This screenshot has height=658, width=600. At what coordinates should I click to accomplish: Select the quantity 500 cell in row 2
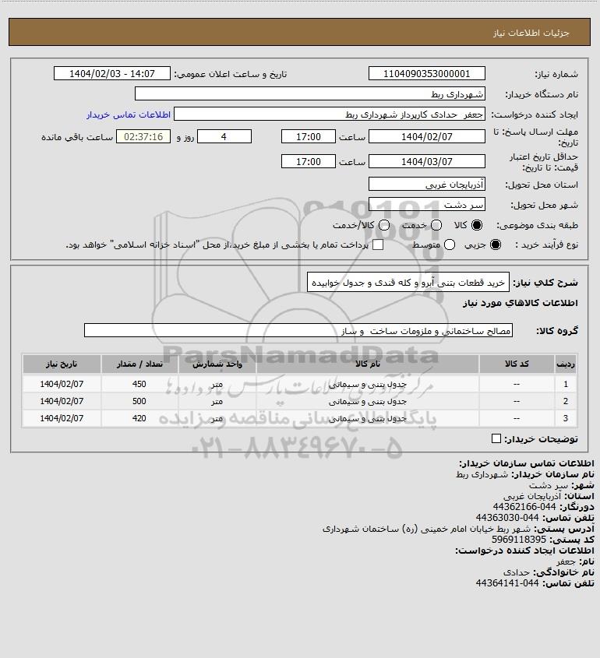click(x=139, y=401)
